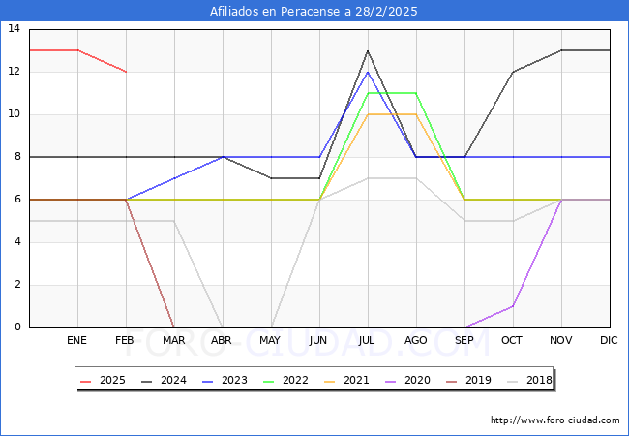Click the purple 2020 legend swatch
The width and height of the screenshot is (629, 436).
[x=390, y=381]
